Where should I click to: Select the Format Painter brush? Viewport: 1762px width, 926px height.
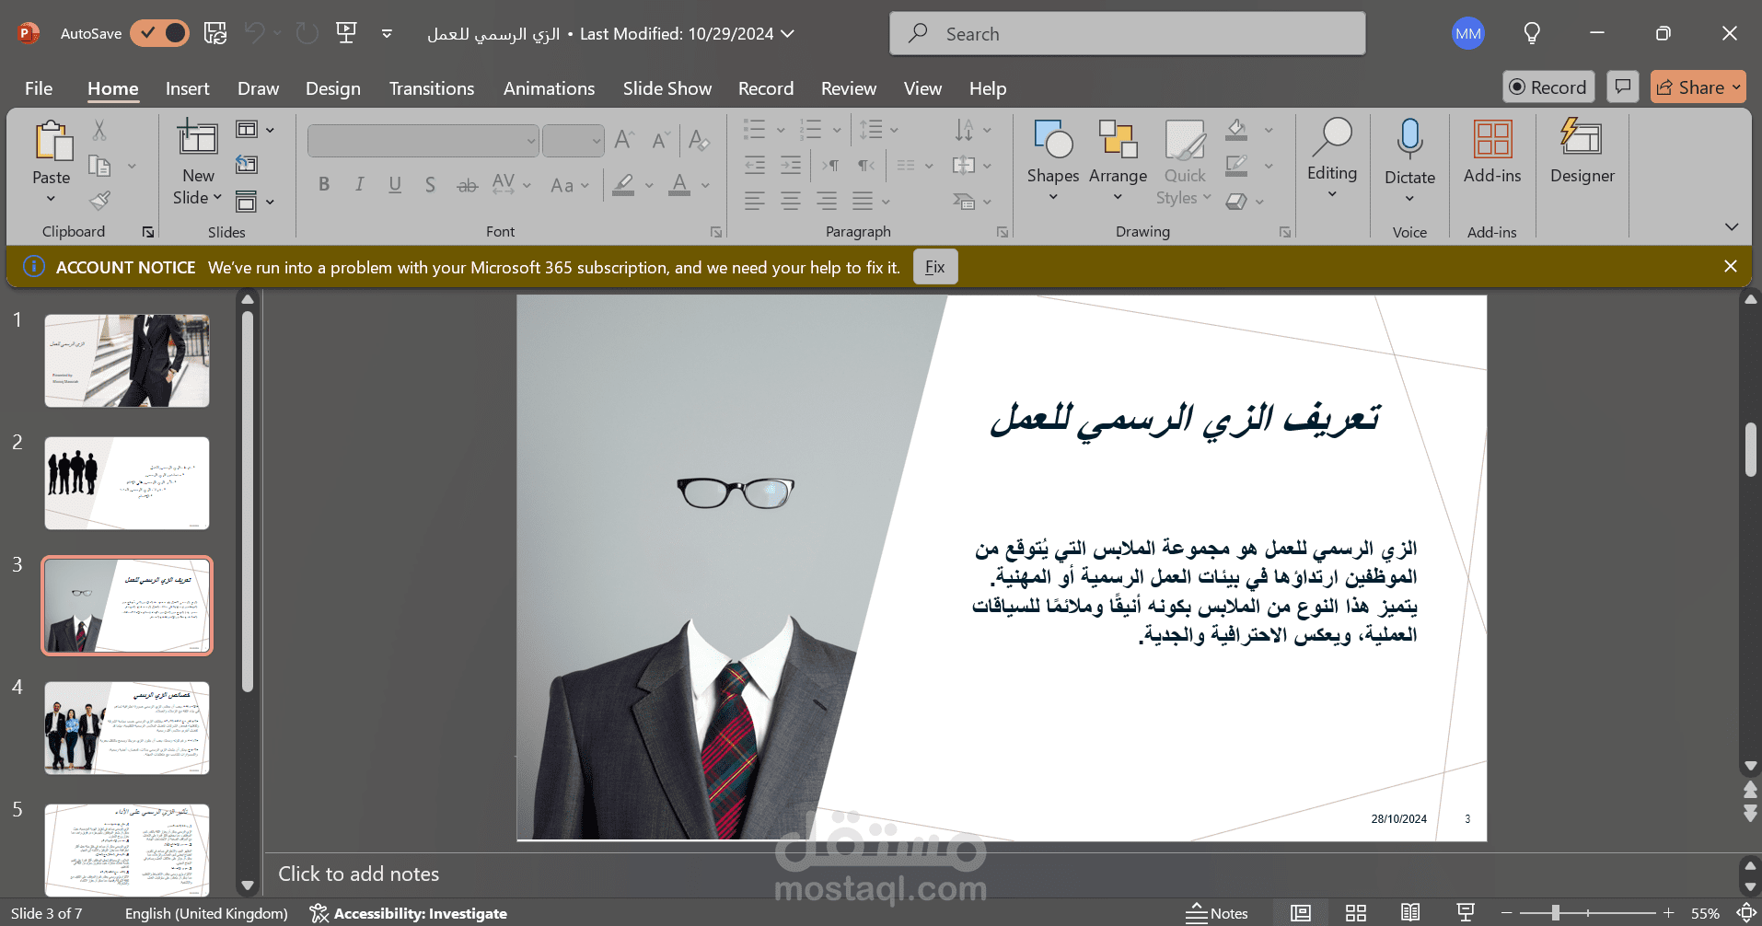[99, 200]
